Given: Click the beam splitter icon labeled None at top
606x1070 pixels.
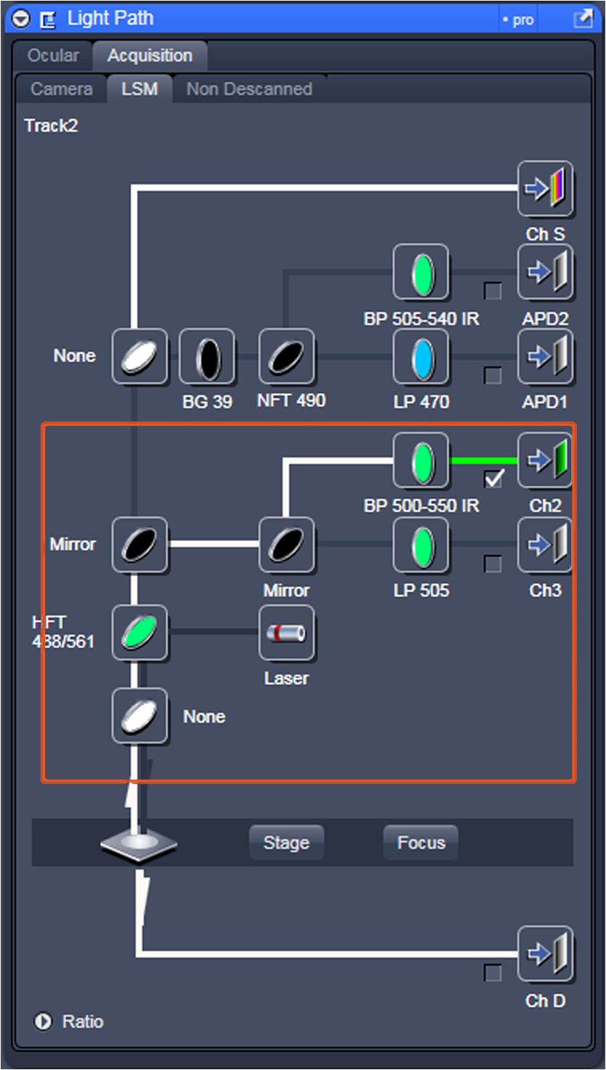Looking at the screenshot, I should (x=140, y=357).
